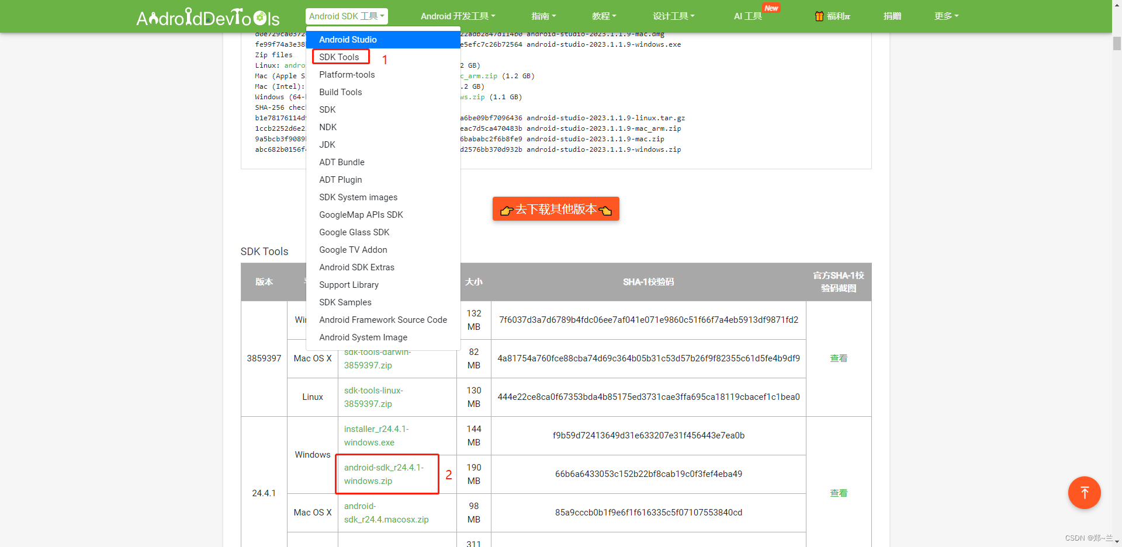
Task: Open Android SDK Extras menu item
Action: coord(383,267)
